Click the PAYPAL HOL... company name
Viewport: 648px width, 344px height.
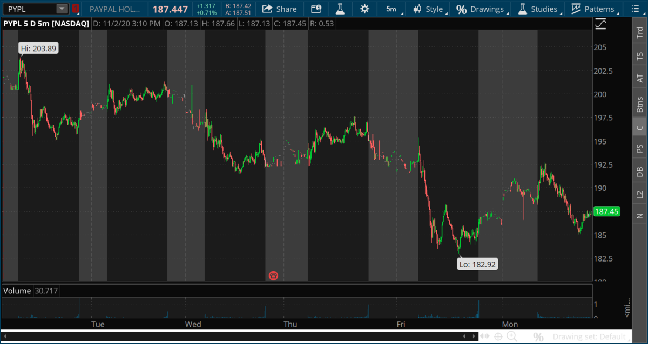115,9
